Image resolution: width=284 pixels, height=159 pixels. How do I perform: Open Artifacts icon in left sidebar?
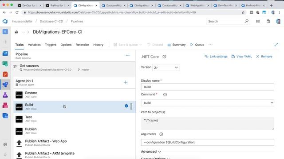point(5,105)
